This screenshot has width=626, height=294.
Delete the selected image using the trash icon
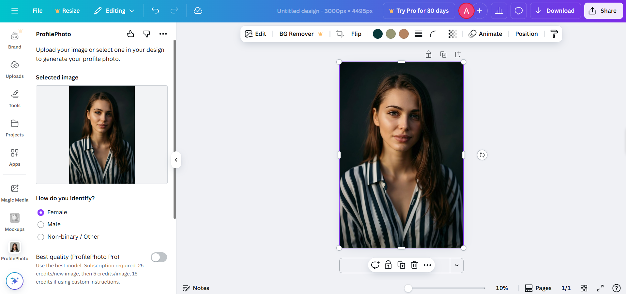click(x=414, y=265)
